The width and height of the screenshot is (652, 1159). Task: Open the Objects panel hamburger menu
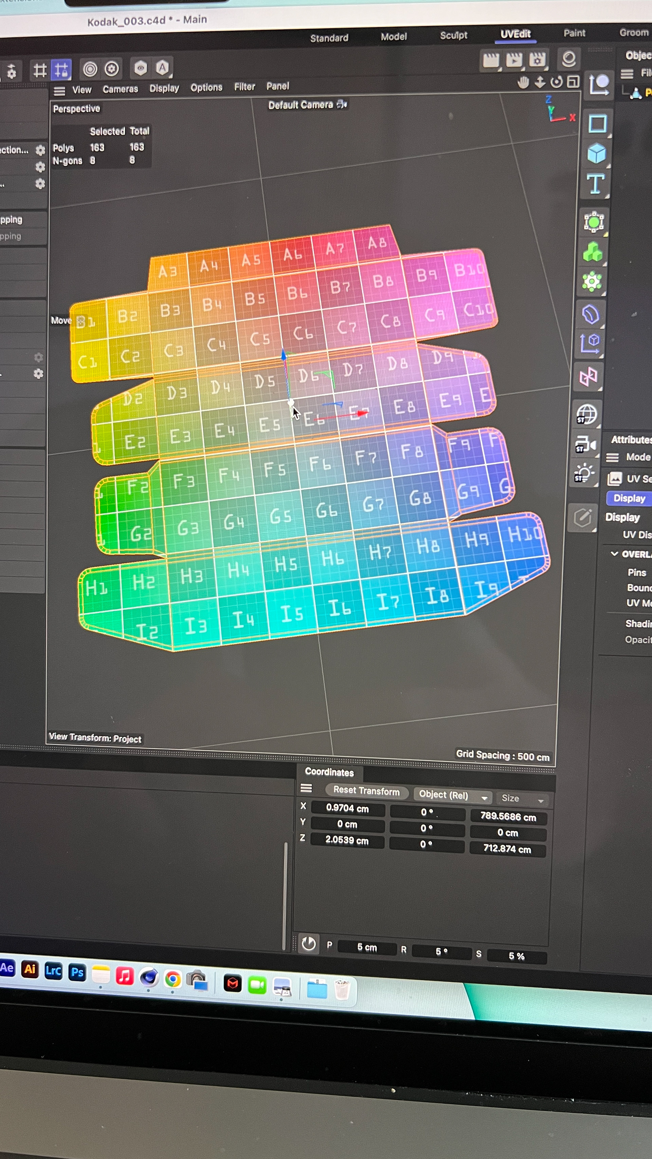click(626, 73)
